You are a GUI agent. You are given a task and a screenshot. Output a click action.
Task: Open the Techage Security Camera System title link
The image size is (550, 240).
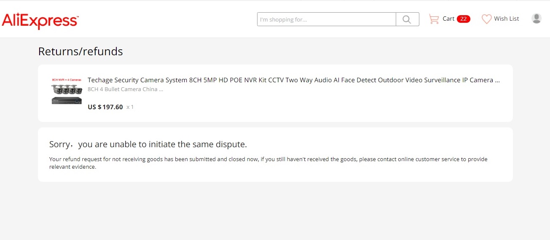[x=294, y=80]
